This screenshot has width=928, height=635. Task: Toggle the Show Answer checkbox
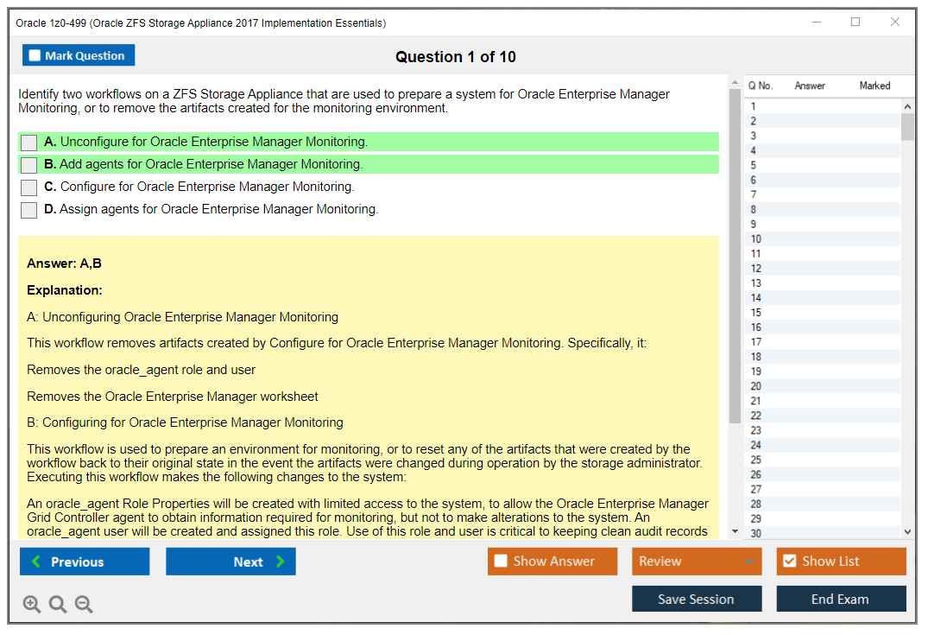(x=501, y=561)
